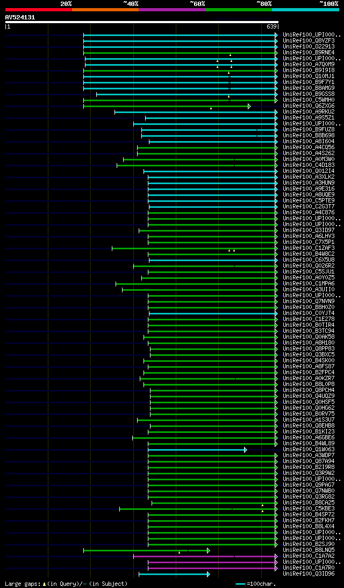Image resolution: width=344 pixels, height=588 pixels.
Task: Select the UniRef100_B9FUZ8 label
Action: (x=309, y=129)
